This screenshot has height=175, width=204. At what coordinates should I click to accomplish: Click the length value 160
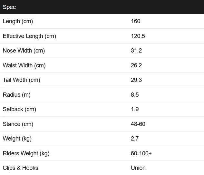tap(136, 21)
